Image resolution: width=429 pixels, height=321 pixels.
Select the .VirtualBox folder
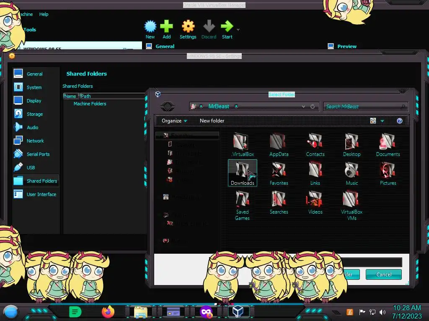243,145
